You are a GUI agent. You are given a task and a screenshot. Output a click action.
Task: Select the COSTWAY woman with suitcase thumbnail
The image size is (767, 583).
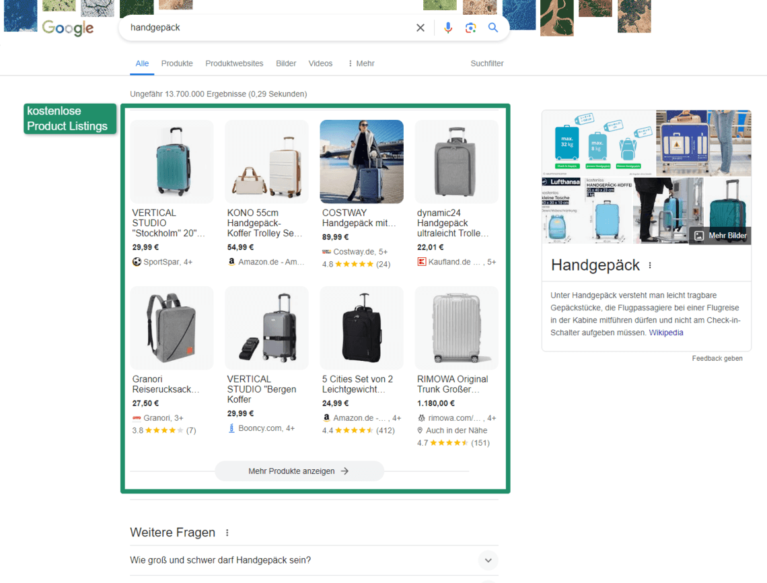click(361, 162)
